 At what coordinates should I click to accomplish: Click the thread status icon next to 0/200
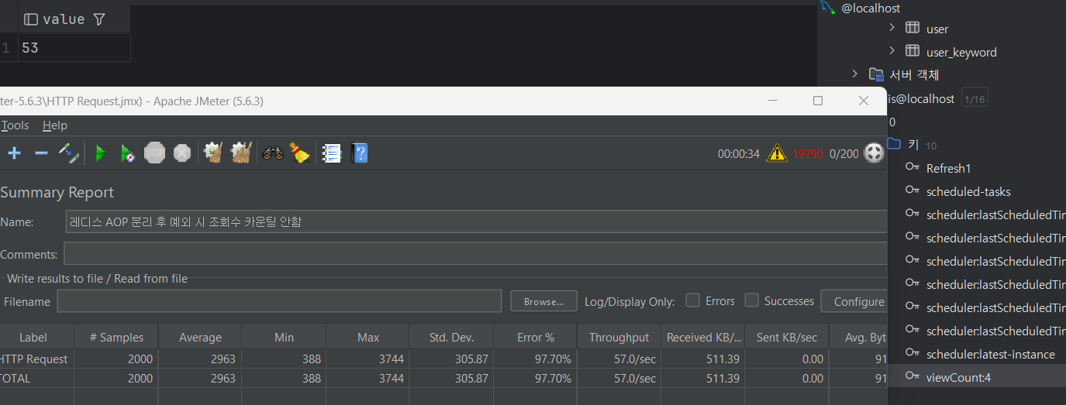[x=874, y=153]
